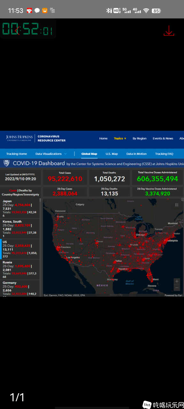Image resolution: width=184 pixels, height=409 pixels.
Task: Open the Topics dropdown menu
Action: [120, 138]
